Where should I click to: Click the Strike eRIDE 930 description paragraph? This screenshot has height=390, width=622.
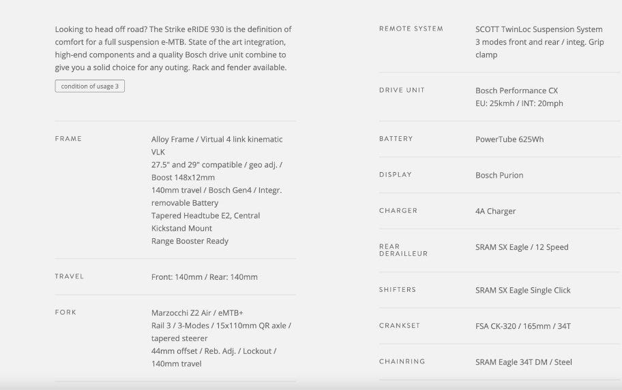click(x=173, y=48)
